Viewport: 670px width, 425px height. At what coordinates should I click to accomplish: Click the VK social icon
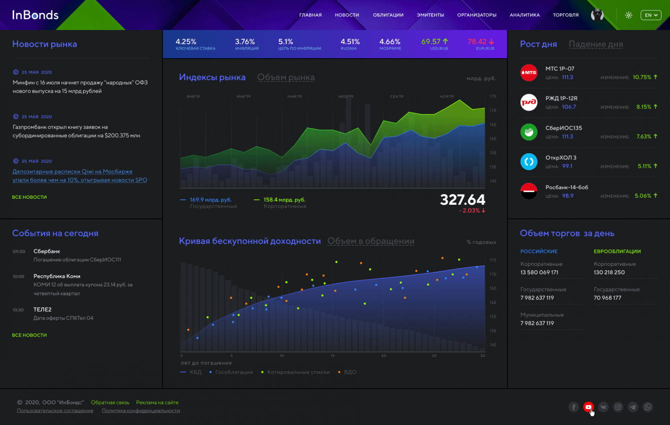[603, 407]
